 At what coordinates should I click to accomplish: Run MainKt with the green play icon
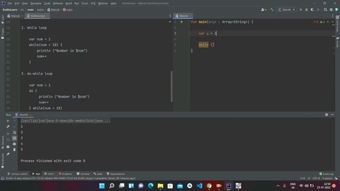(301, 10)
